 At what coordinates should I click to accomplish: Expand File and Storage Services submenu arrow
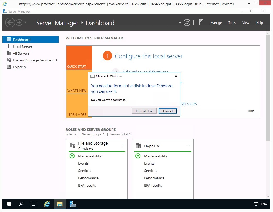(x=56, y=60)
